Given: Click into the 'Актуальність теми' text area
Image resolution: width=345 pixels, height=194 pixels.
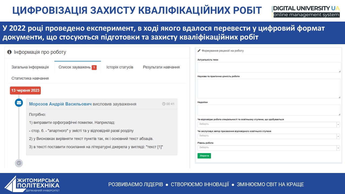Looking at the screenshot, I should click(x=269, y=67).
